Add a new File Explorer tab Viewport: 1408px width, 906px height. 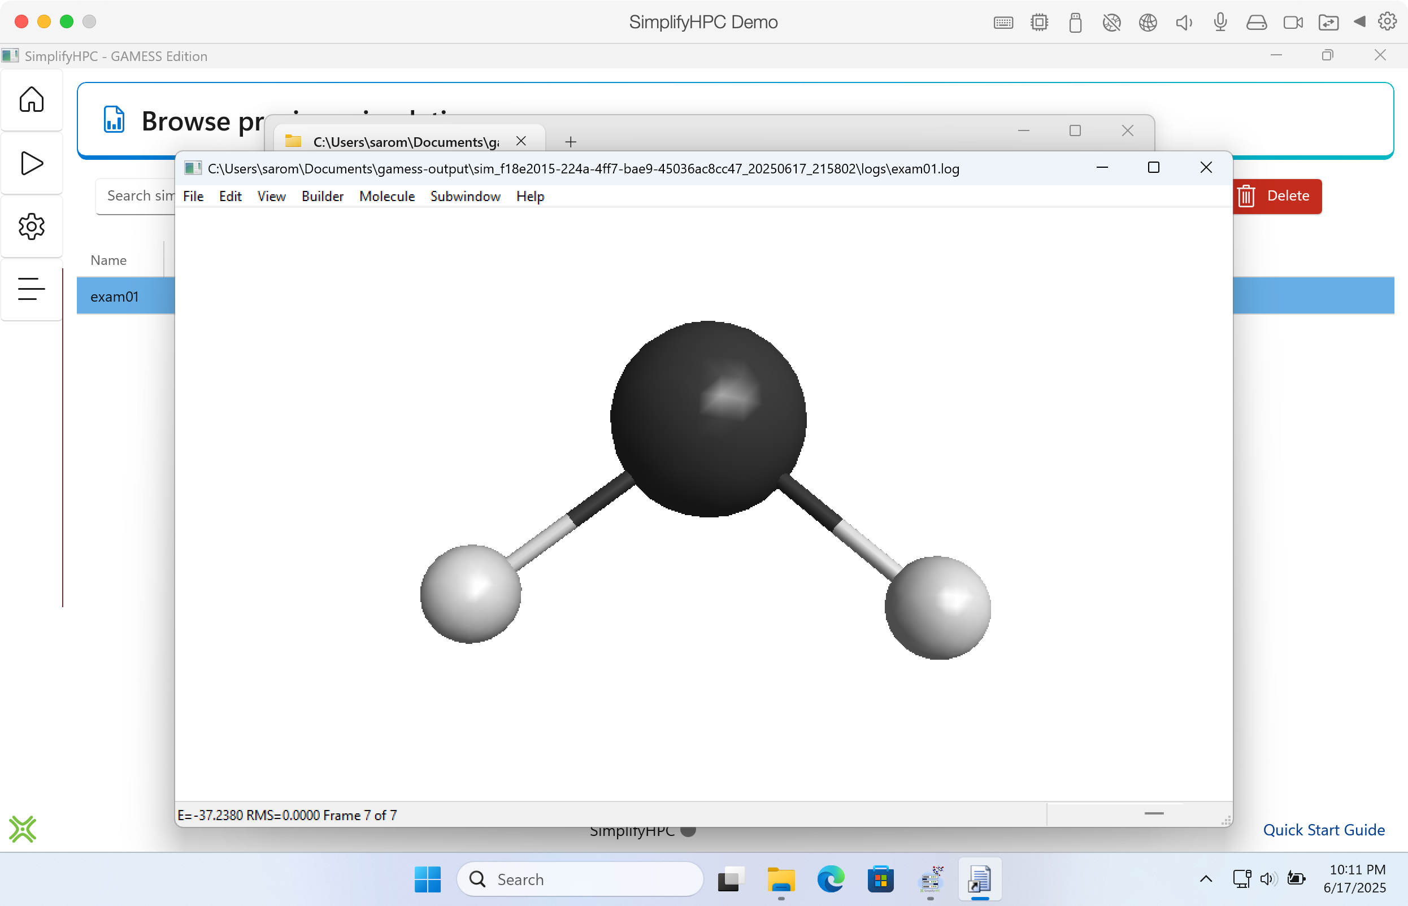(x=570, y=142)
